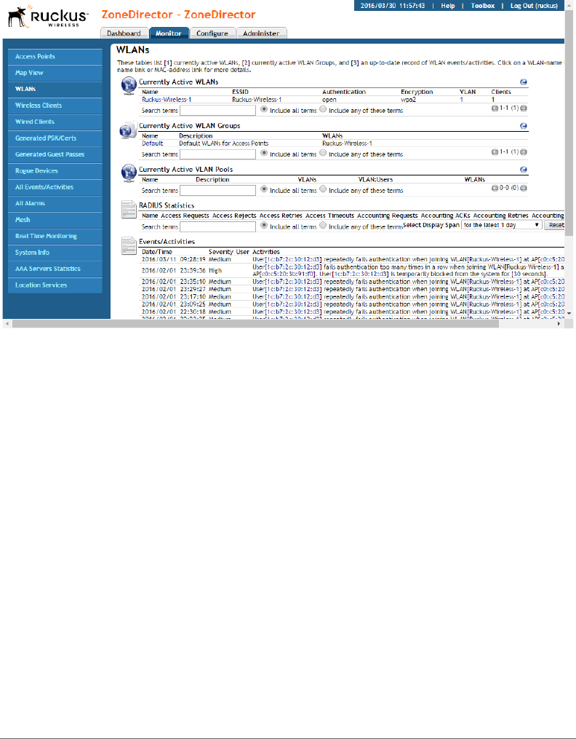Go to next page in WLAN Groups pager

point(524,152)
